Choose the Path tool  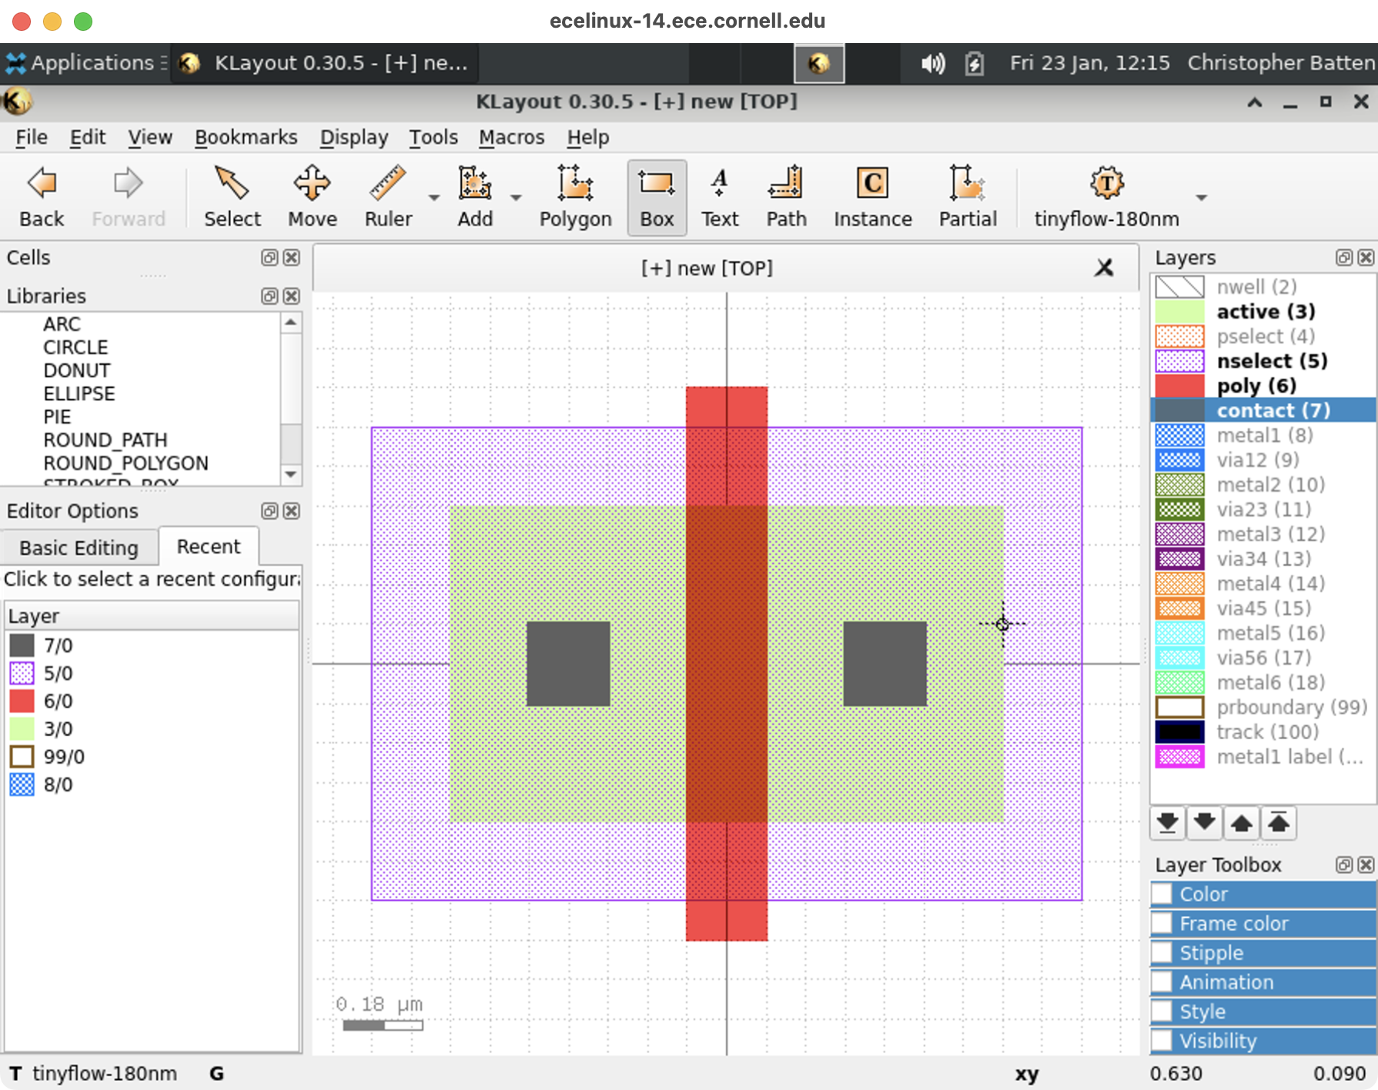point(786,197)
